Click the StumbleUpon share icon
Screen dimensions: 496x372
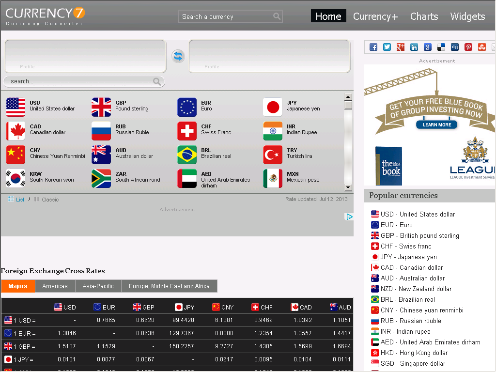click(482, 47)
